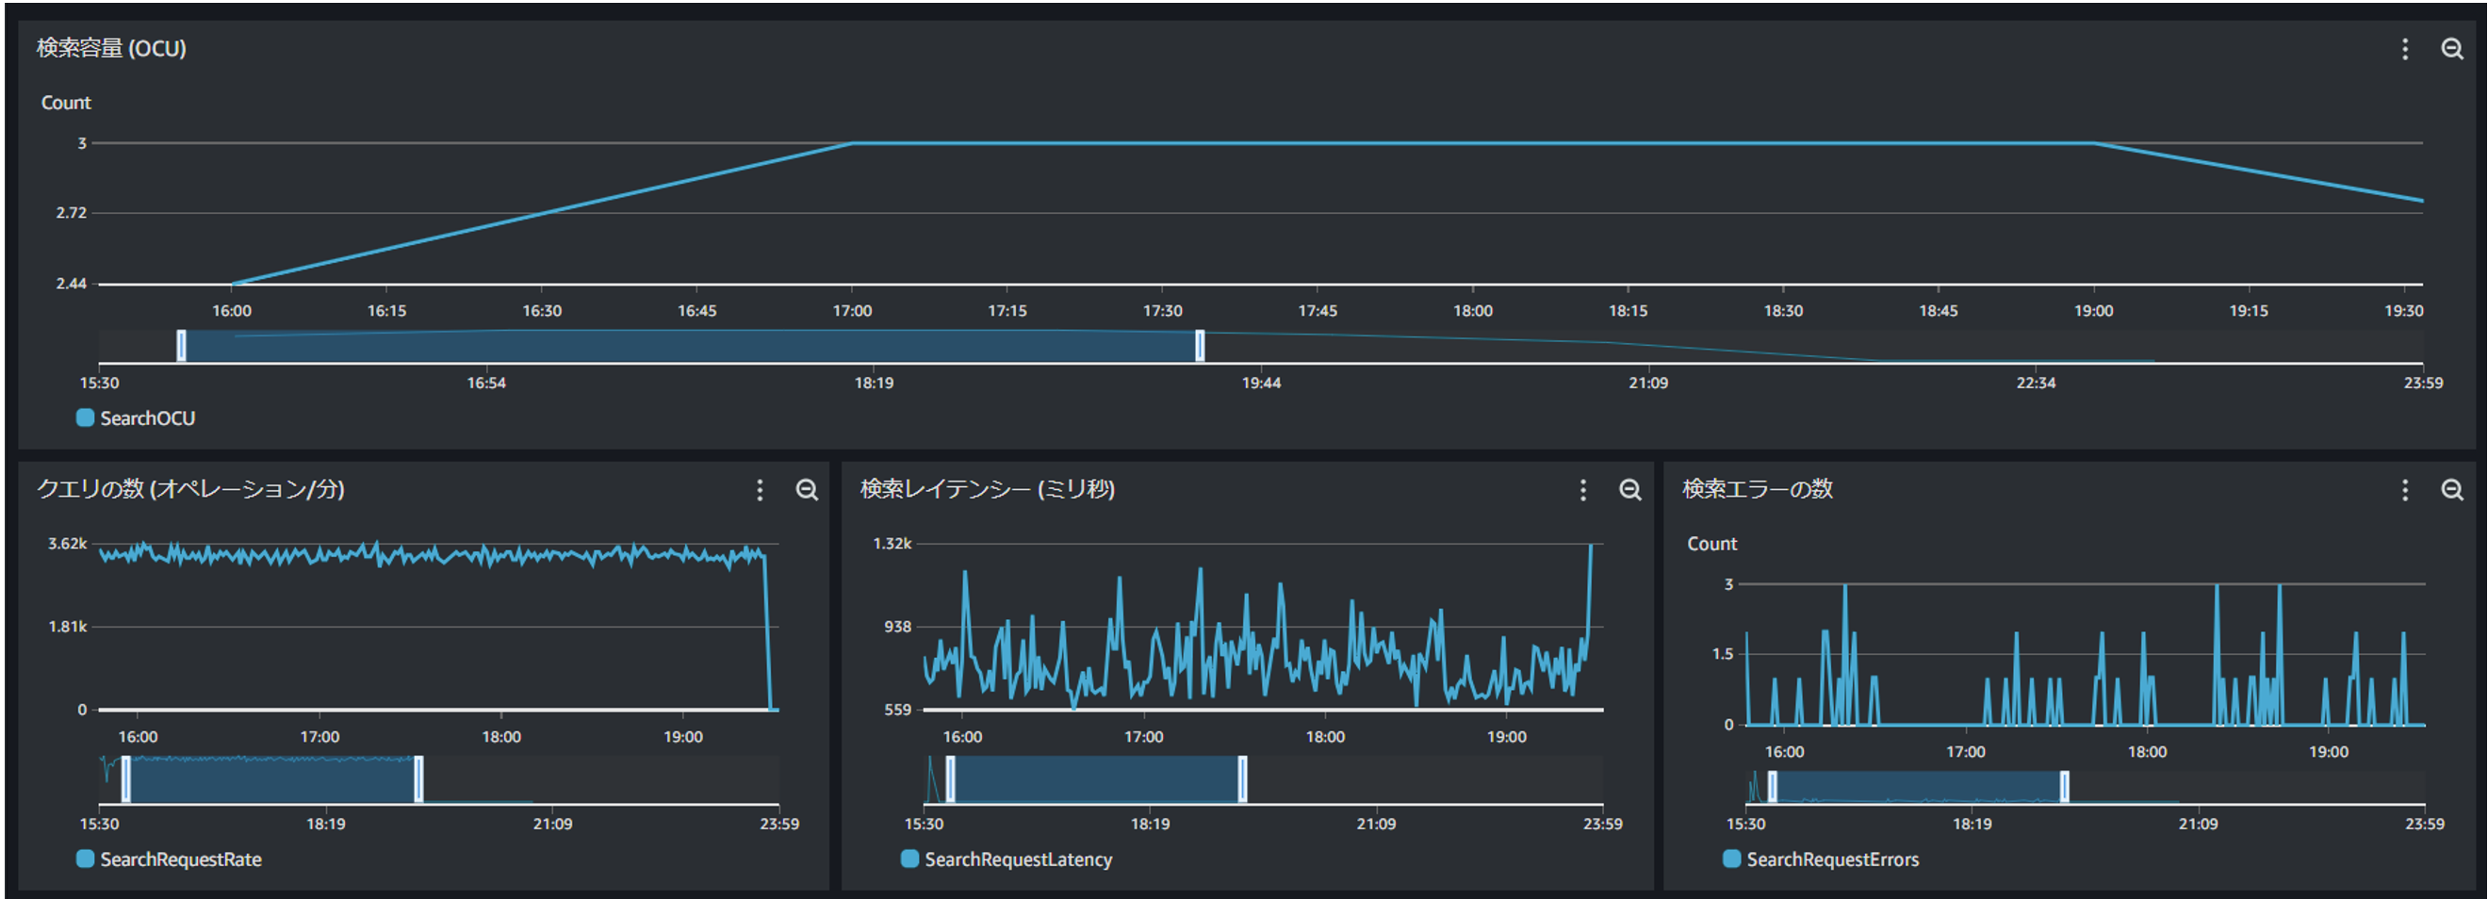Screen dimensions: 2488x899
Task: Click zoom-out magnifier on 検索容量 (OCU) chart
Action: tap(2451, 49)
